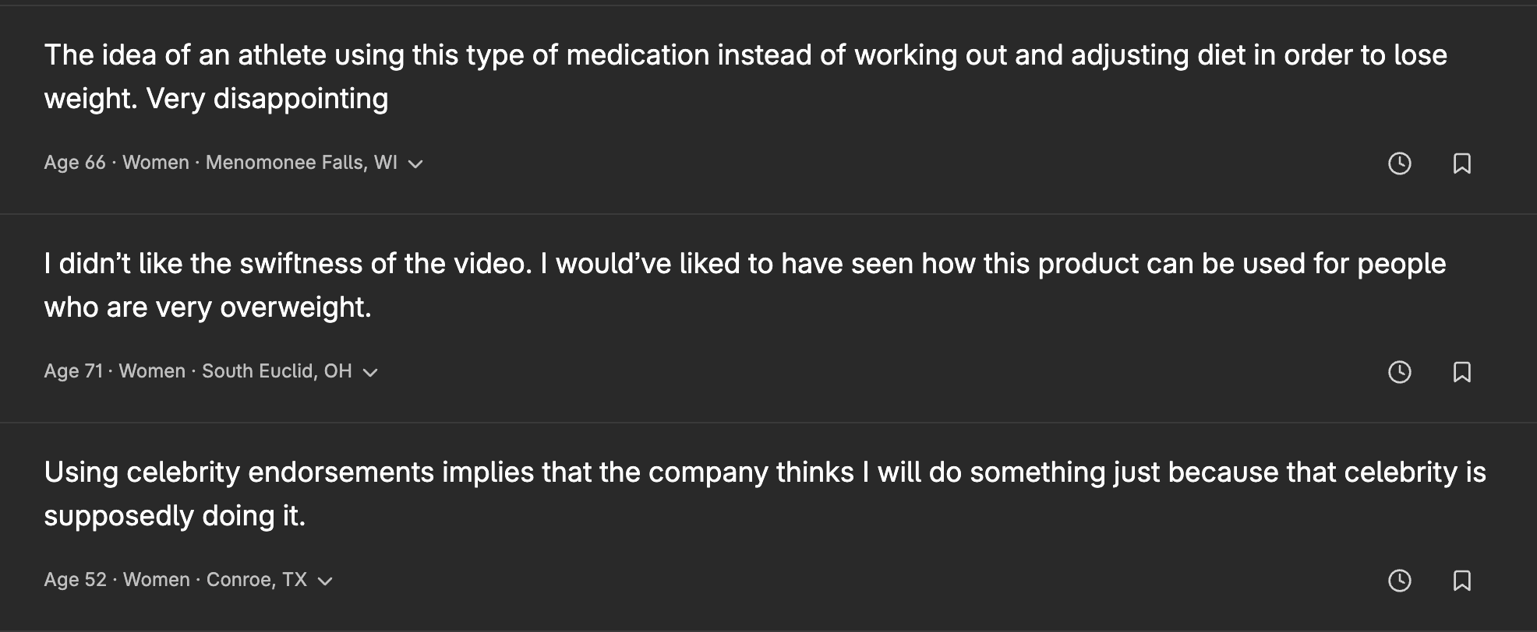Screen dimensions: 1537x632
Task: Click the clock icon on the Menomonee Falls response
Action: point(1400,163)
